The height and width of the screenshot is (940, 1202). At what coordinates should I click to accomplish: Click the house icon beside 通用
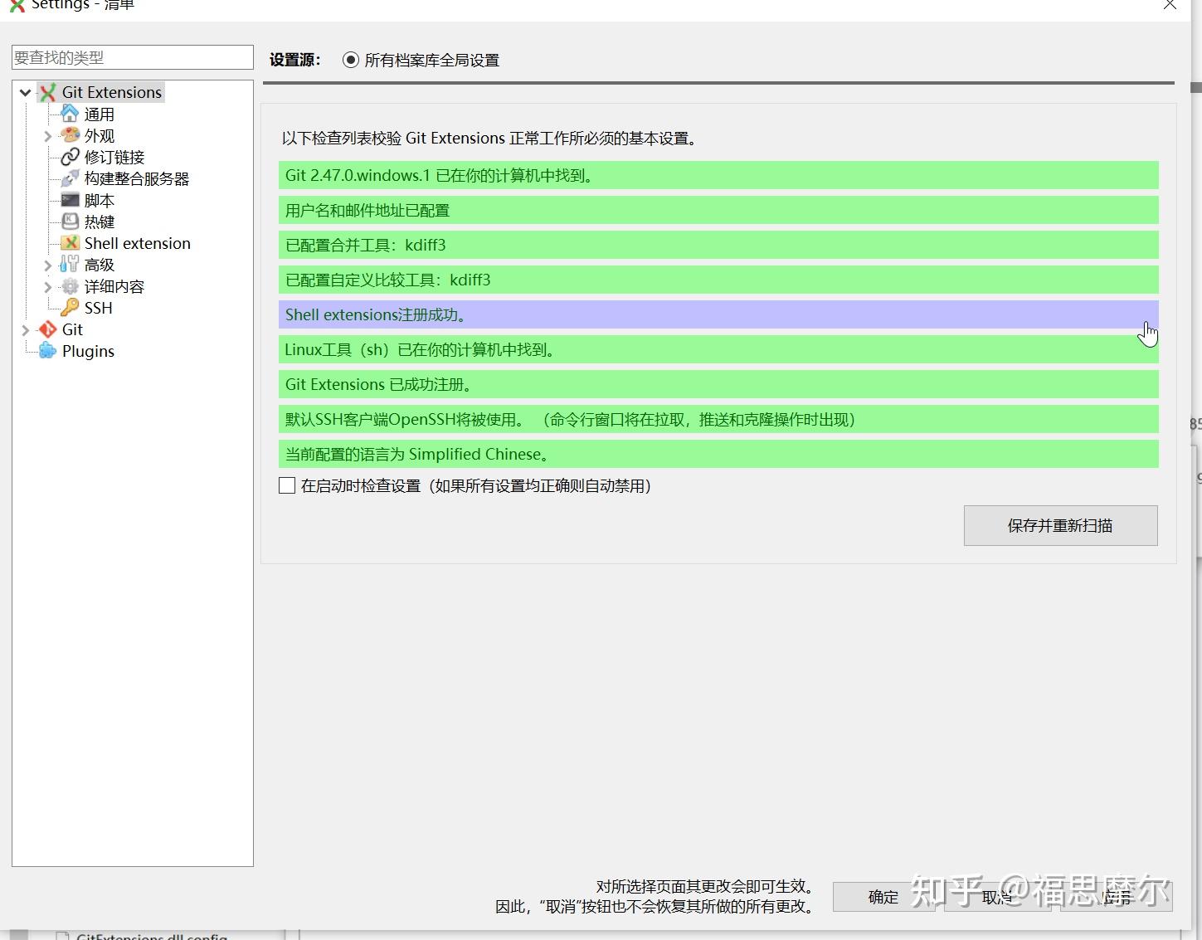70,114
